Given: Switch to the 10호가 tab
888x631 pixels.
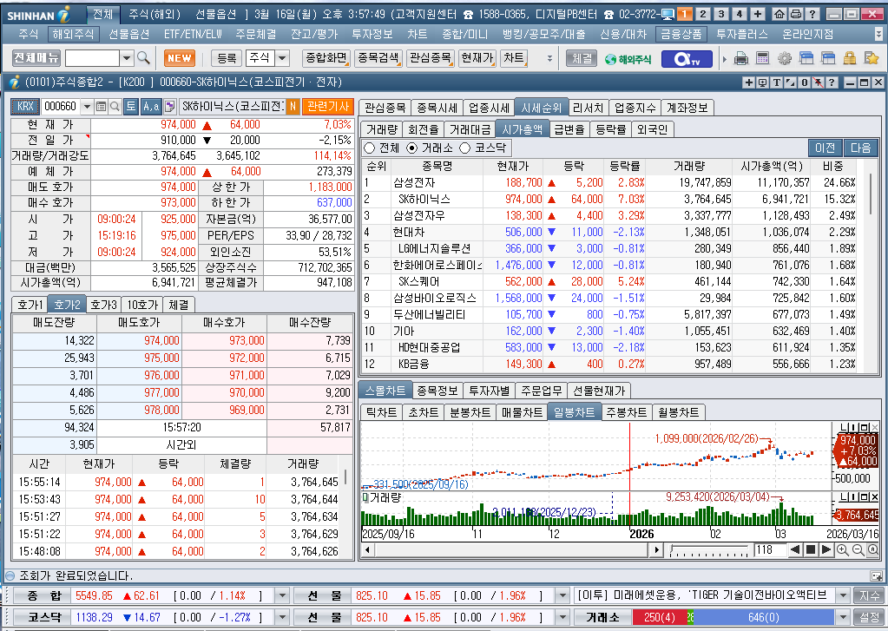Looking at the screenshot, I should pyautogui.click(x=142, y=305).
